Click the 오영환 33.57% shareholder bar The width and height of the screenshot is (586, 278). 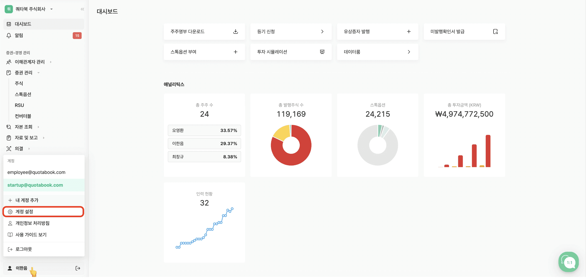click(204, 130)
